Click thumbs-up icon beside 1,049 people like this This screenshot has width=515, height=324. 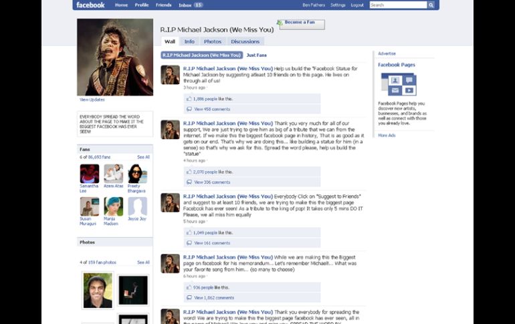(189, 232)
